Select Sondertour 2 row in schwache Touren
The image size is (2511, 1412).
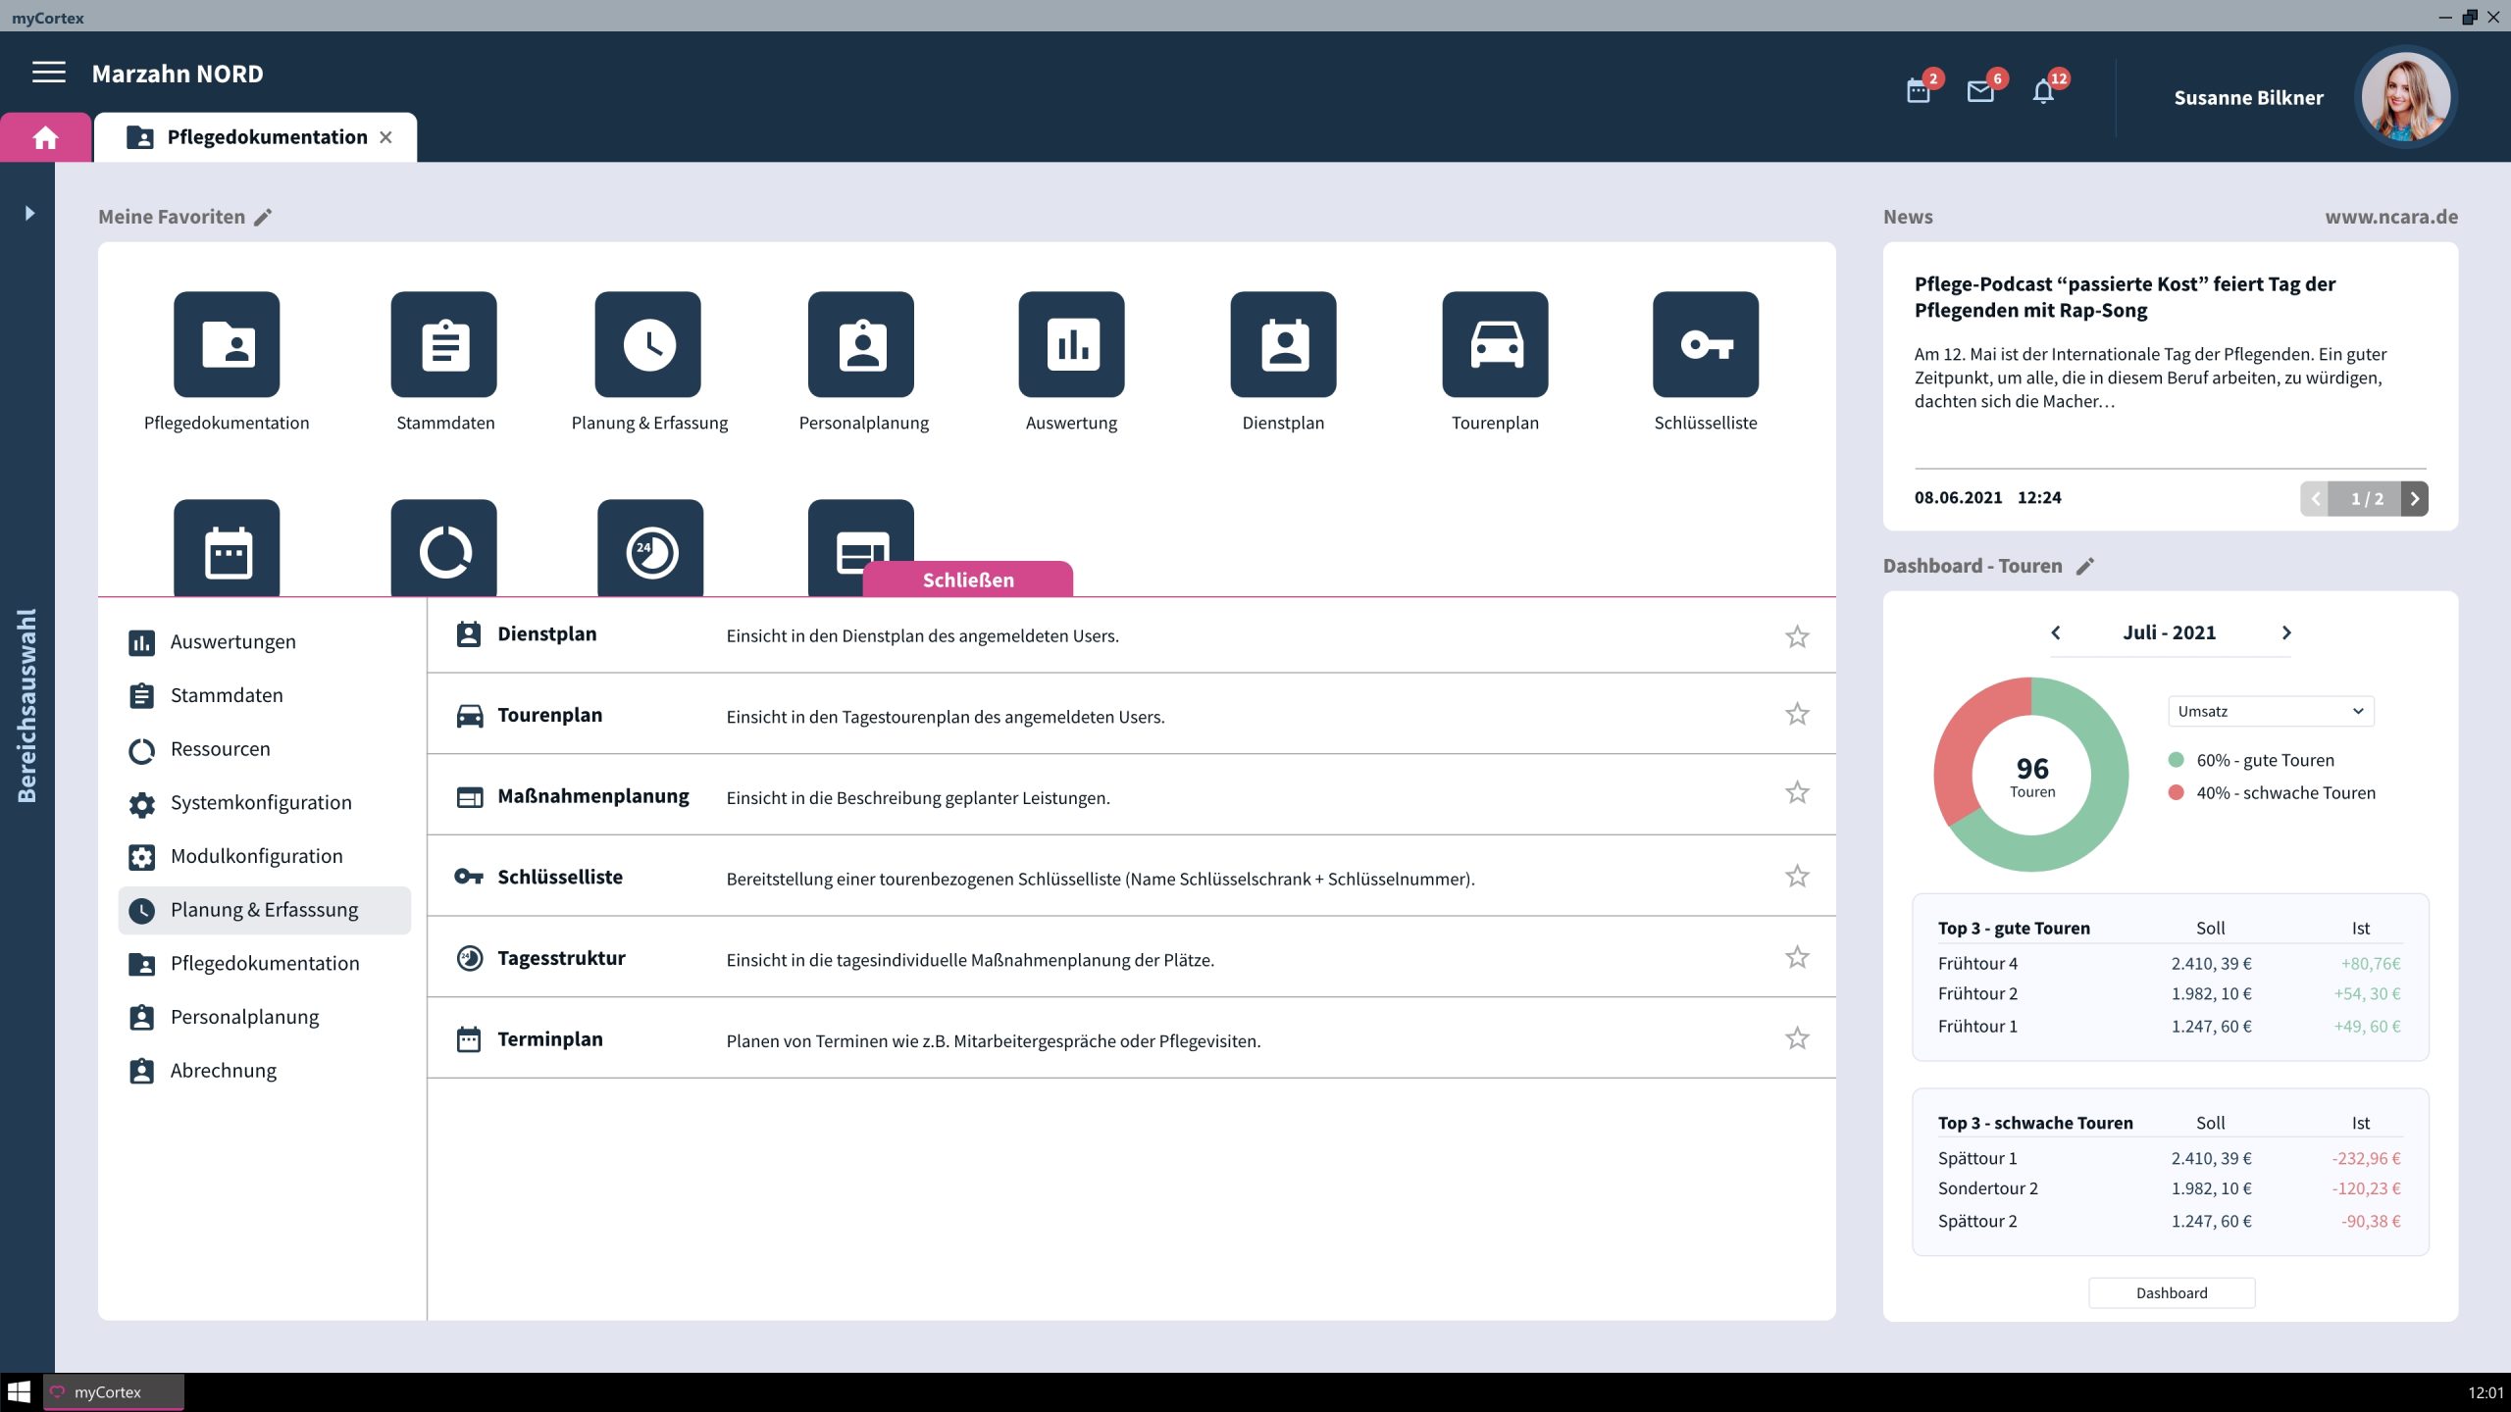[x=2169, y=1188]
